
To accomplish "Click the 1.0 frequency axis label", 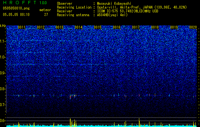I will (3, 57).
